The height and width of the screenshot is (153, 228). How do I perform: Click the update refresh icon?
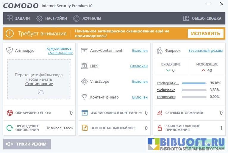click(10, 128)
